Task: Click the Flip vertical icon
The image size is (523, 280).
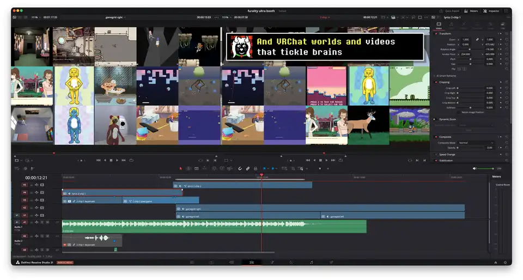Action: coord(464,69)
